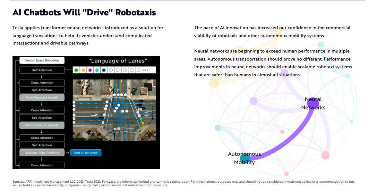Click the Point Predictor (level2) block
Viewport: 369px width, 191px height.
(42, 125)
